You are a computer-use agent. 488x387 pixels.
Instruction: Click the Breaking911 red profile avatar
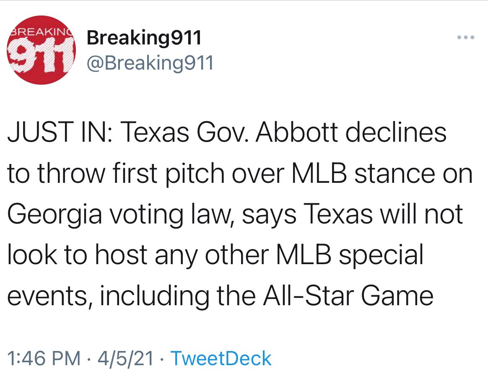pyautogui.click(x=41, y=50)
